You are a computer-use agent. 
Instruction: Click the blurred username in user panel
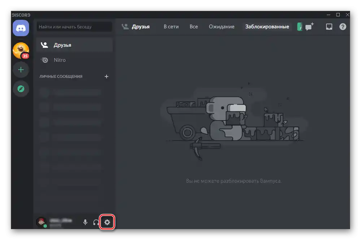tap(61, 221)
